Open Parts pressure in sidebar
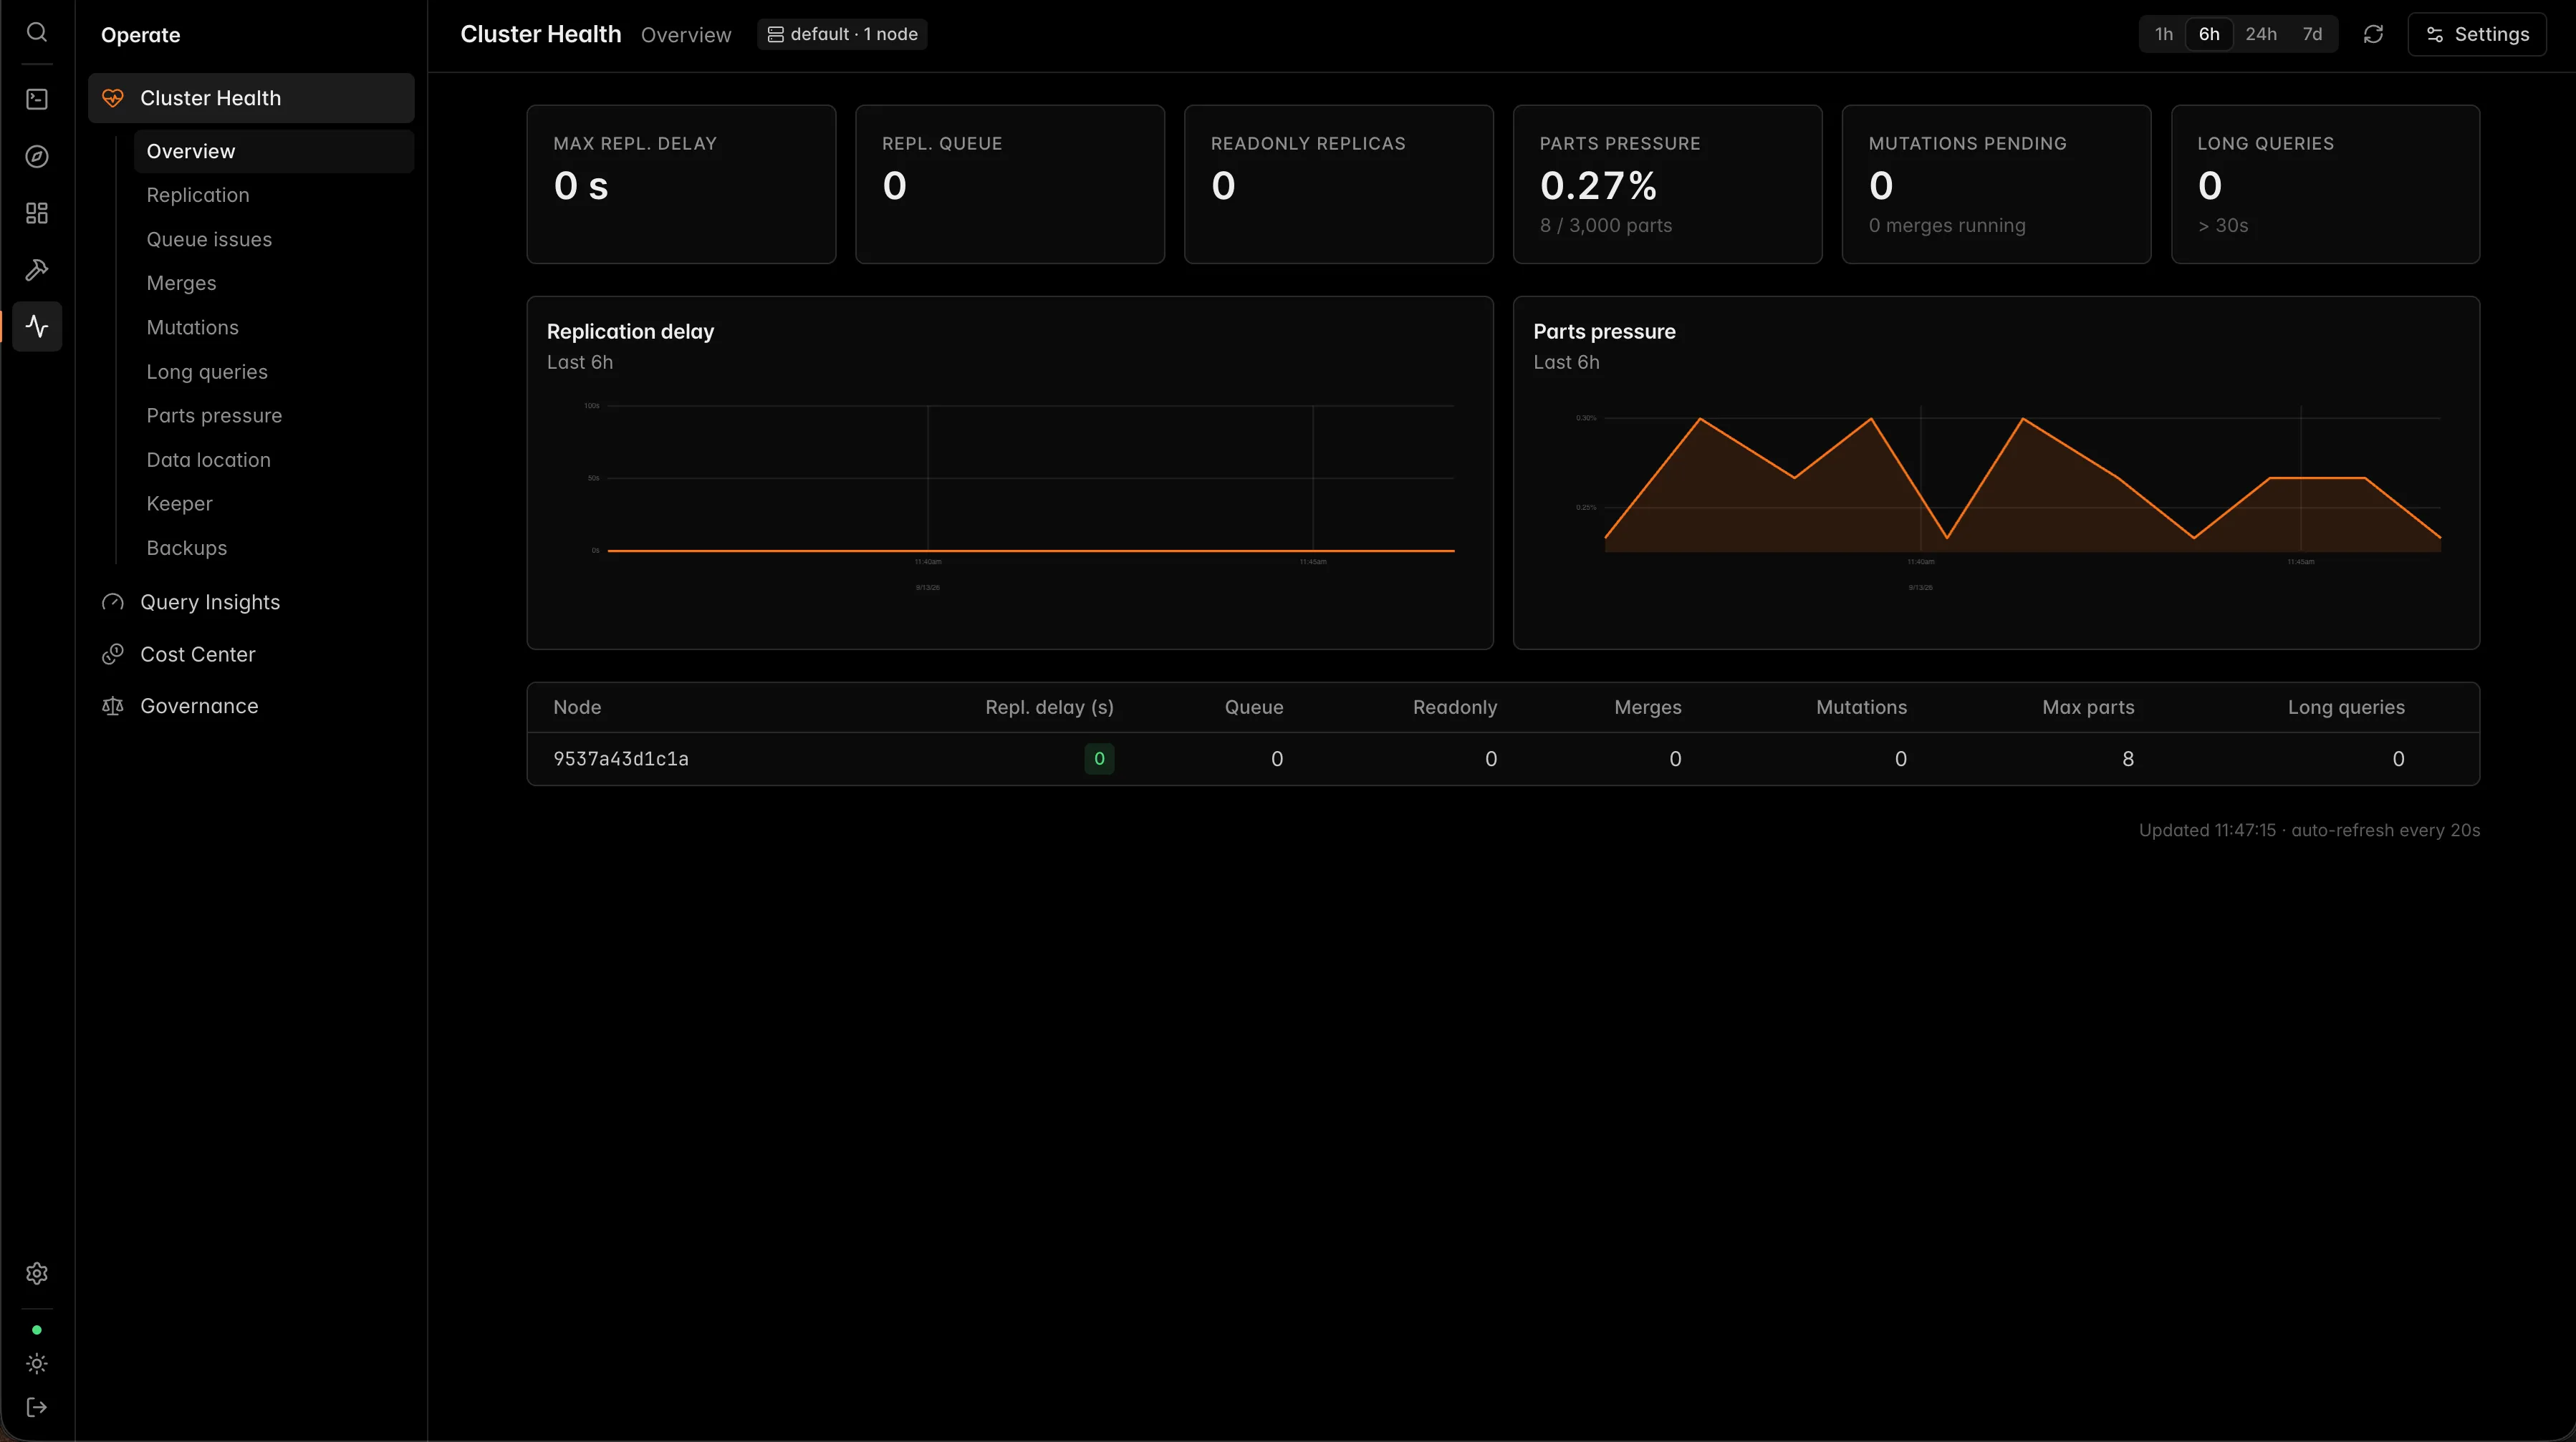The height and width of the screenshot is (1442, 2576). [x=274, y=415]
